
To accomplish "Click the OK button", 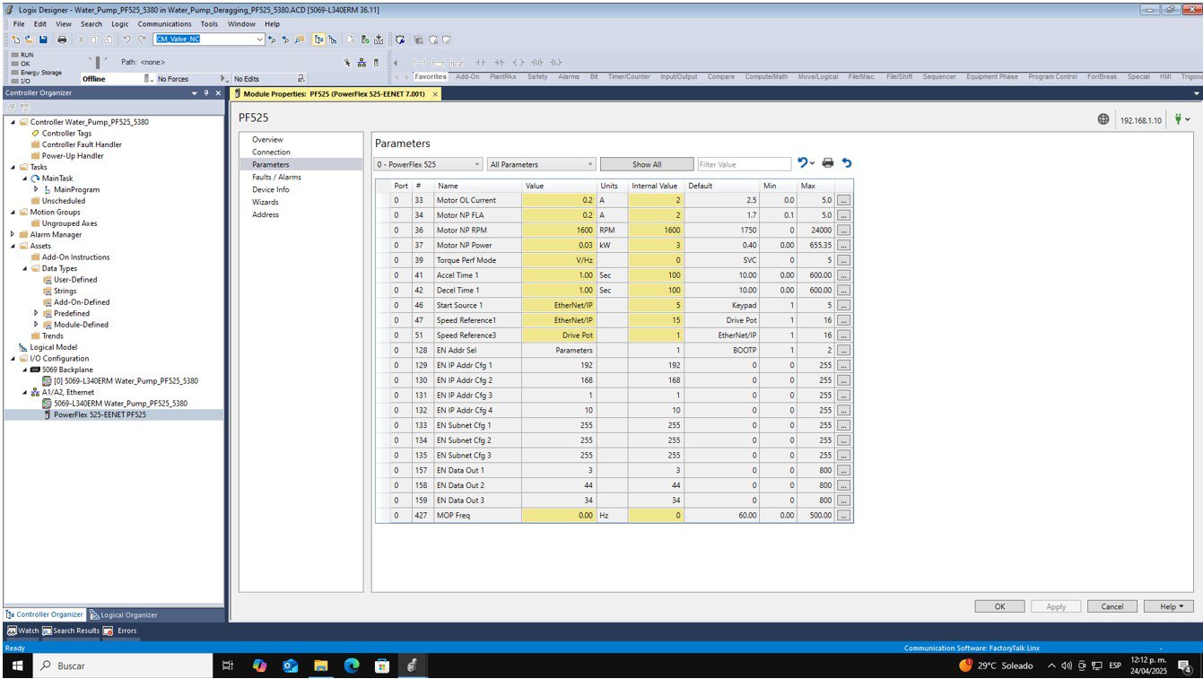I will pyautogui.click(x=999, y=606).
